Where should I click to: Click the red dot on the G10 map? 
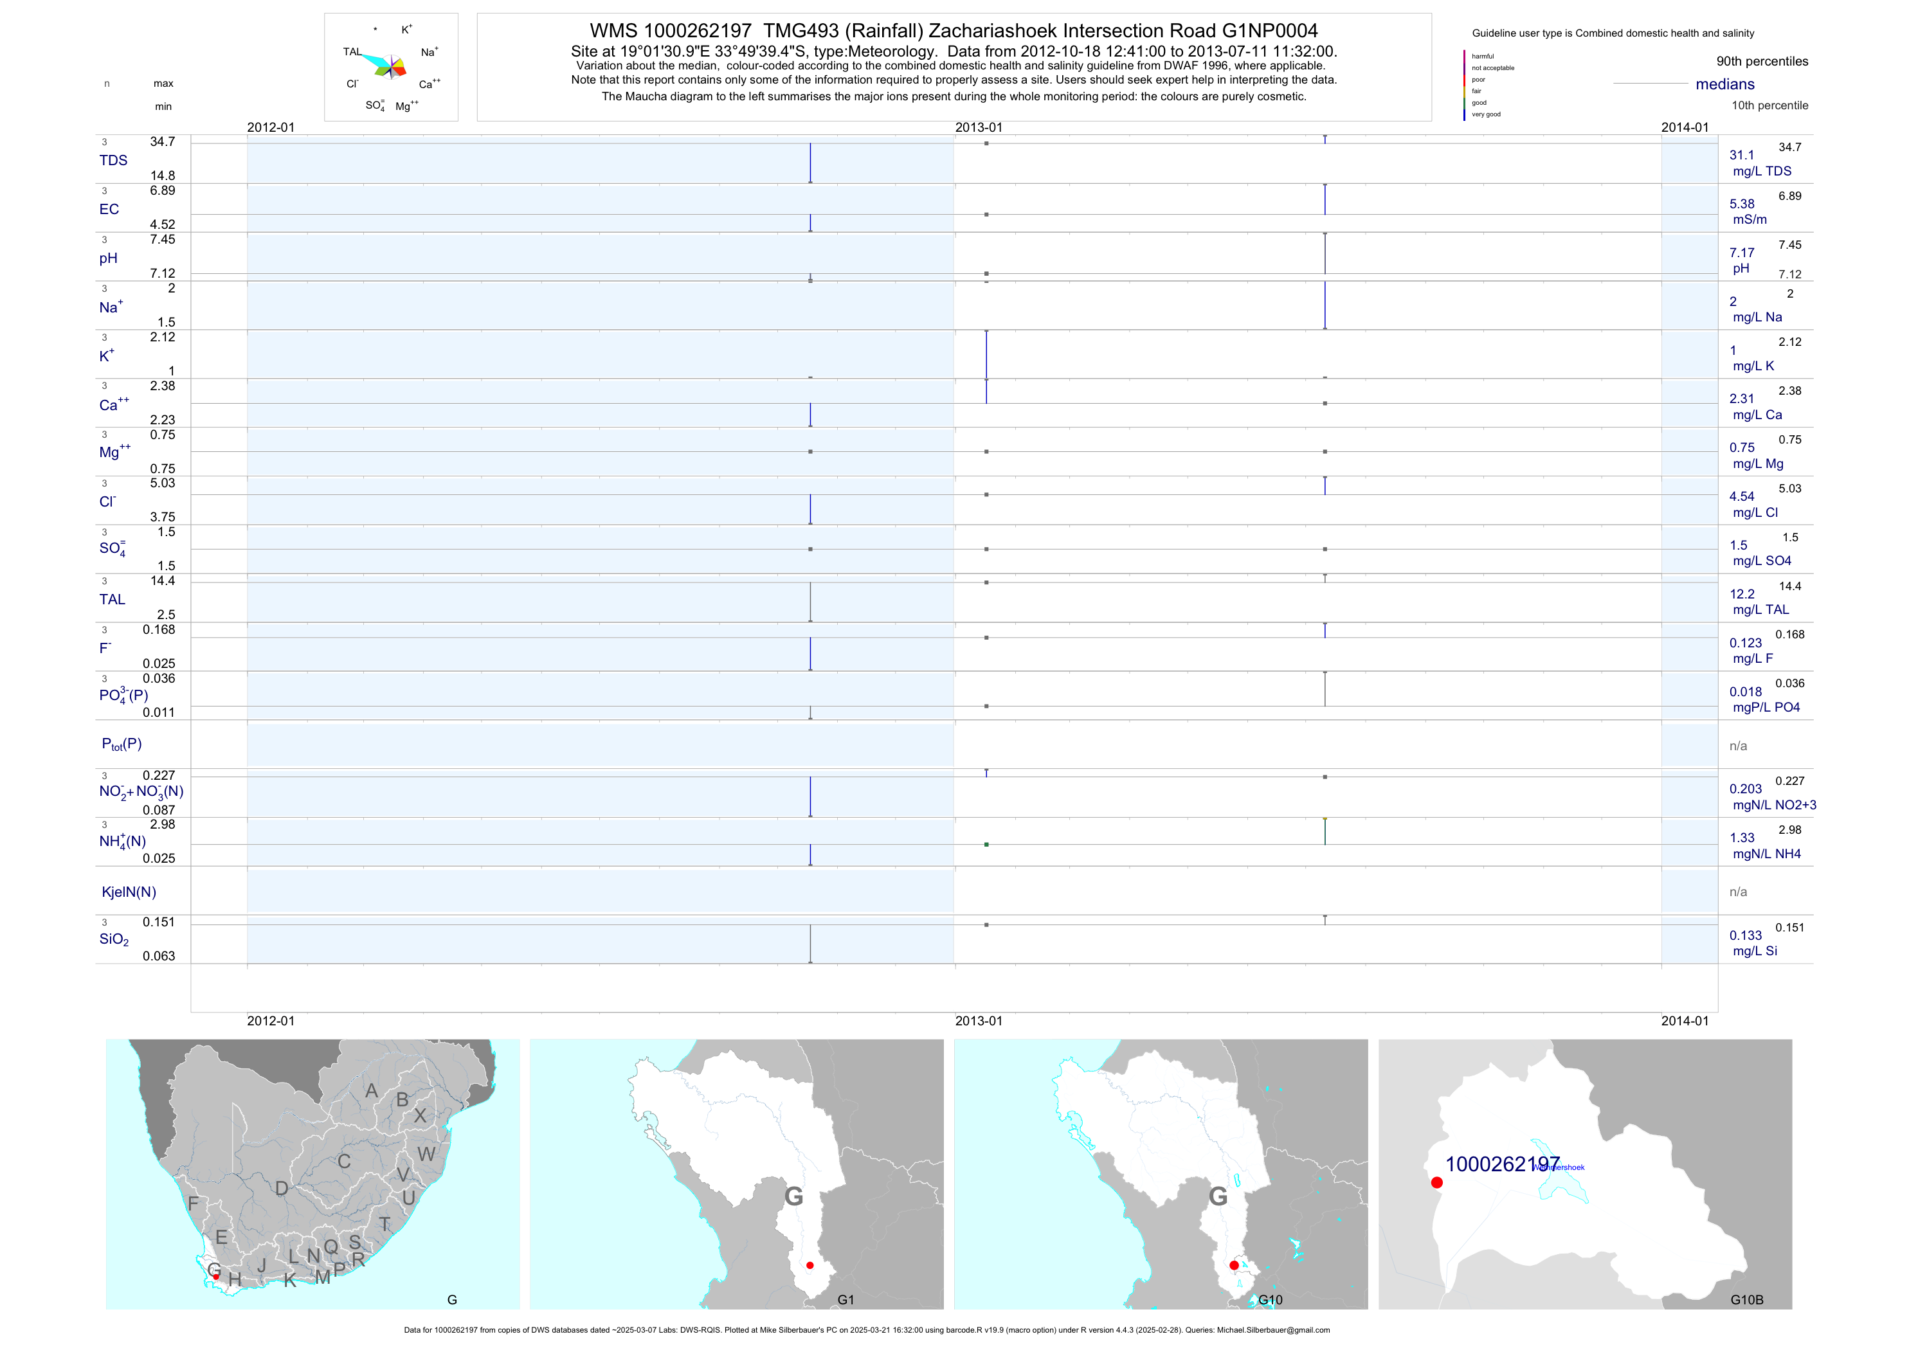tap(1234, 1265)
